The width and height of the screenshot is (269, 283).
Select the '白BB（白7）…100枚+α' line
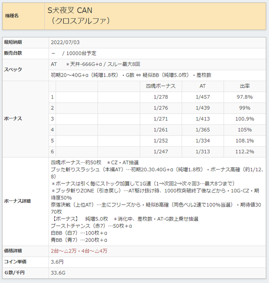[x=79, y=233]
